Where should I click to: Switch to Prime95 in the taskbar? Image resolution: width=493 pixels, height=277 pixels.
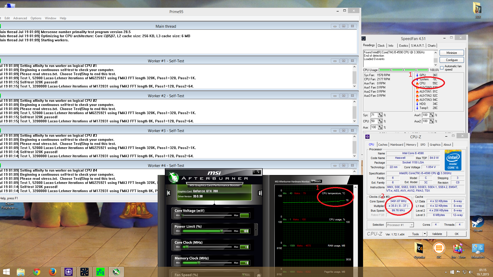pos(100,272)
